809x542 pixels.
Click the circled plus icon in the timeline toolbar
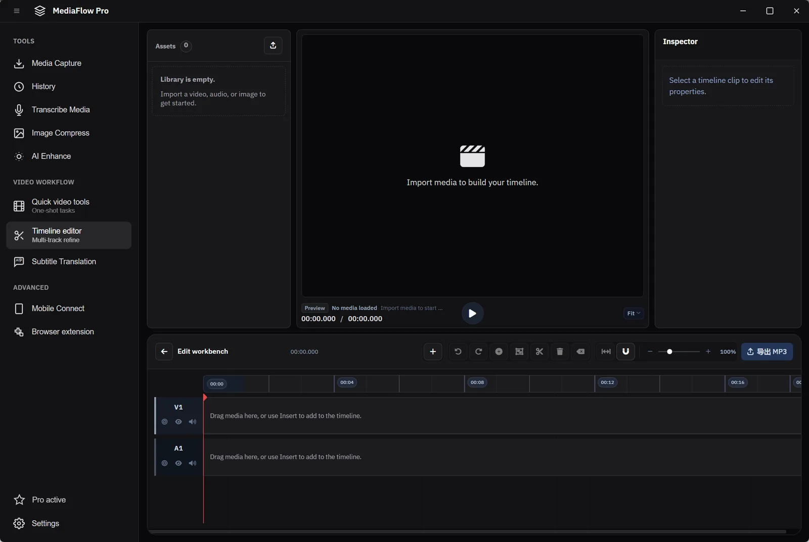pos(499,352)
